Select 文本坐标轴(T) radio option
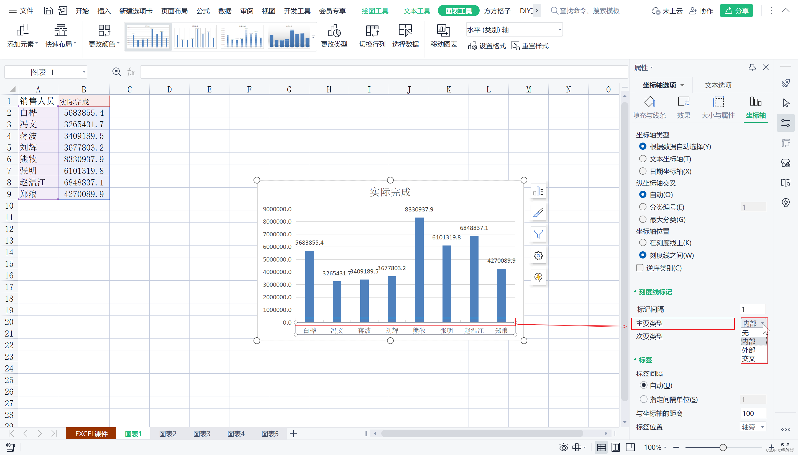This screenshot has width=798, height=455. click(643, 159)
